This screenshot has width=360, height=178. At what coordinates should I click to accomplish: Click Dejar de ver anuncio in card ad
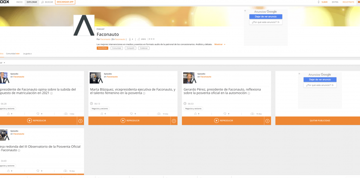320,80
